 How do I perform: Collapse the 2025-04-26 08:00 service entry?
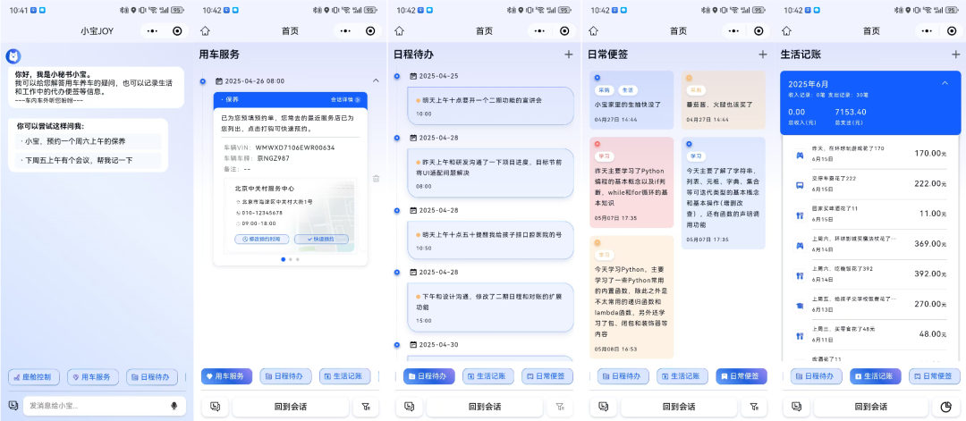coord(375,80)
